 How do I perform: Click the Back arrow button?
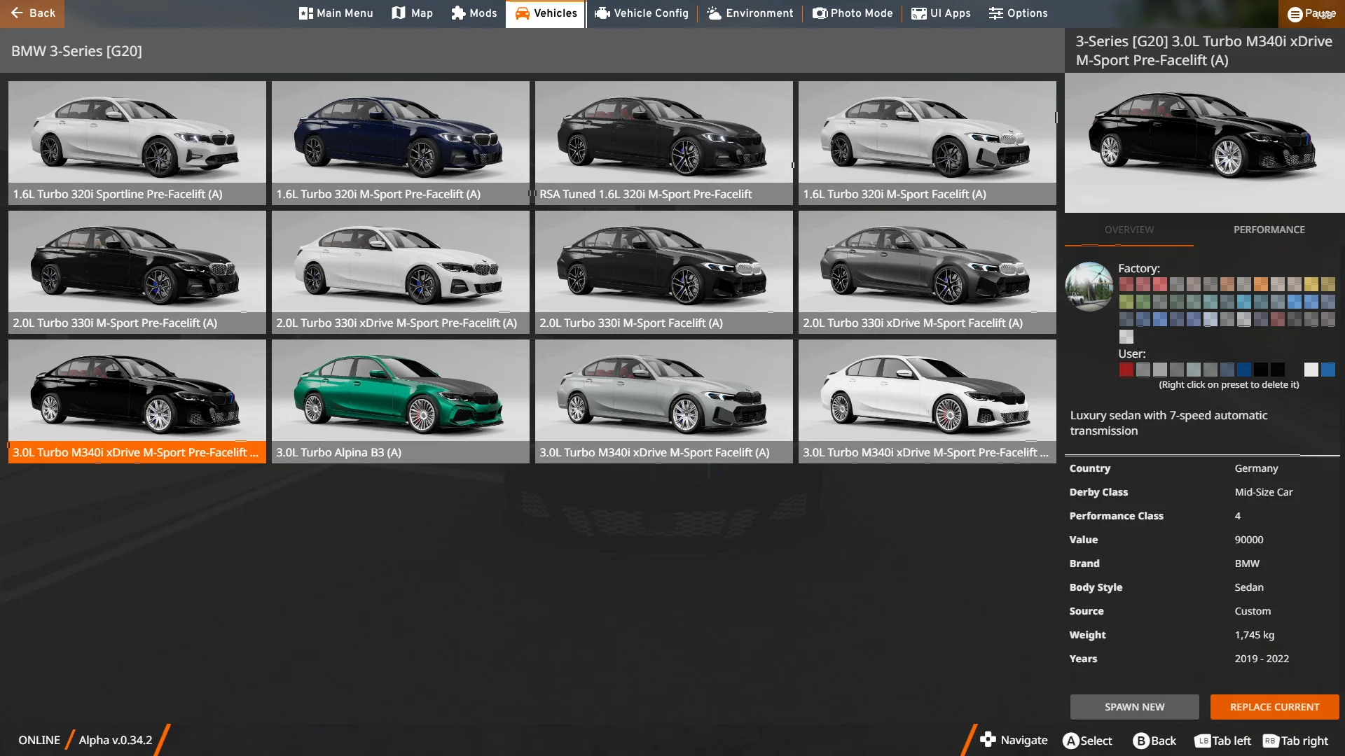(x=32, y=13)
